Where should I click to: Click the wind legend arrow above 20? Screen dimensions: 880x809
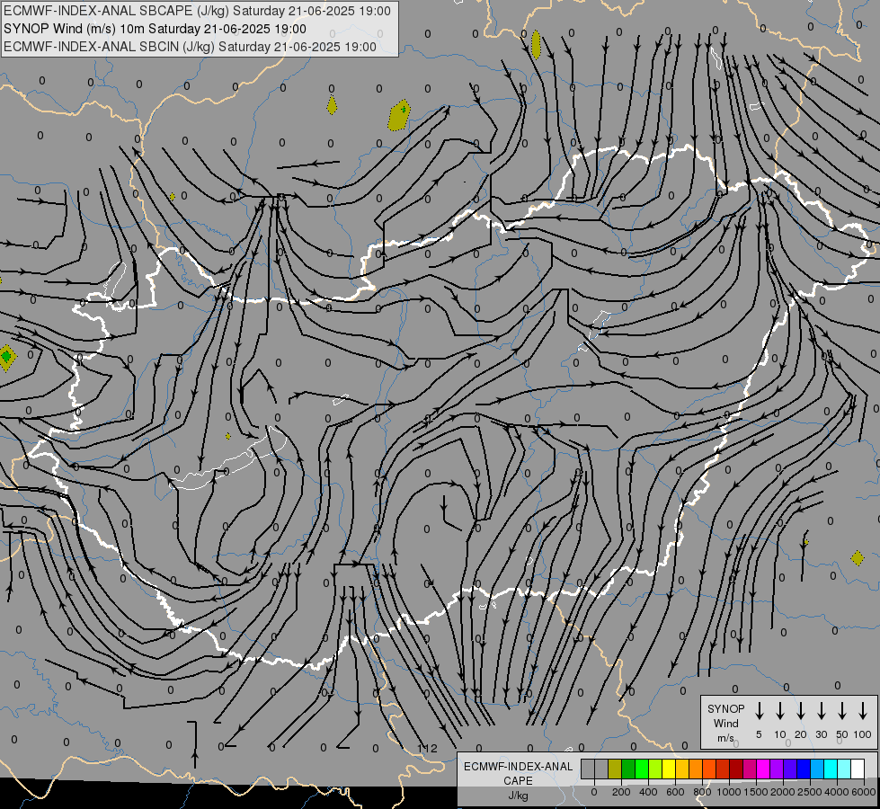pos(801,711)
